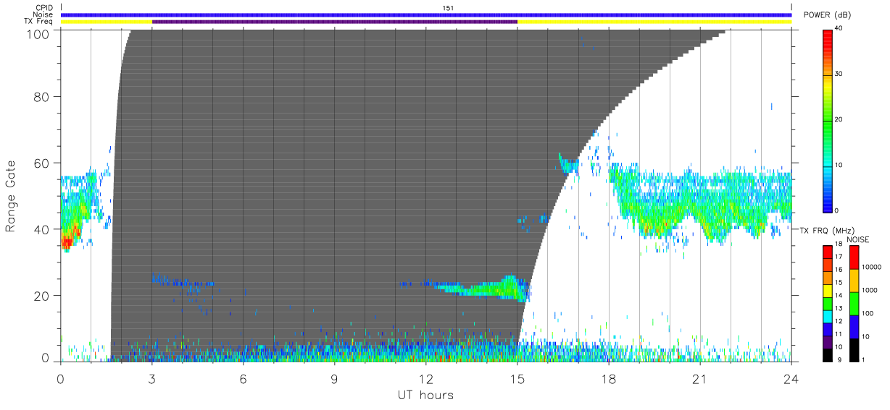Click the 40 label on POWER scale
Image resolution: width=890 pixels, height=410 pixels.
click(x=839, y=28)
